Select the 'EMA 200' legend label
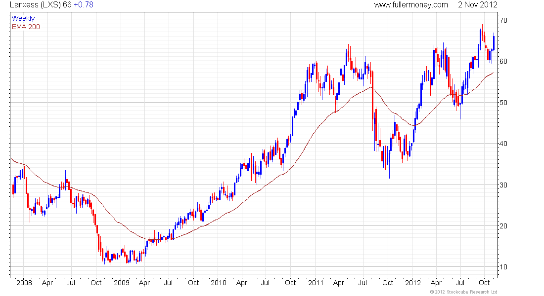Viewport: 544px width, 296px height. (x=26, y=27)
